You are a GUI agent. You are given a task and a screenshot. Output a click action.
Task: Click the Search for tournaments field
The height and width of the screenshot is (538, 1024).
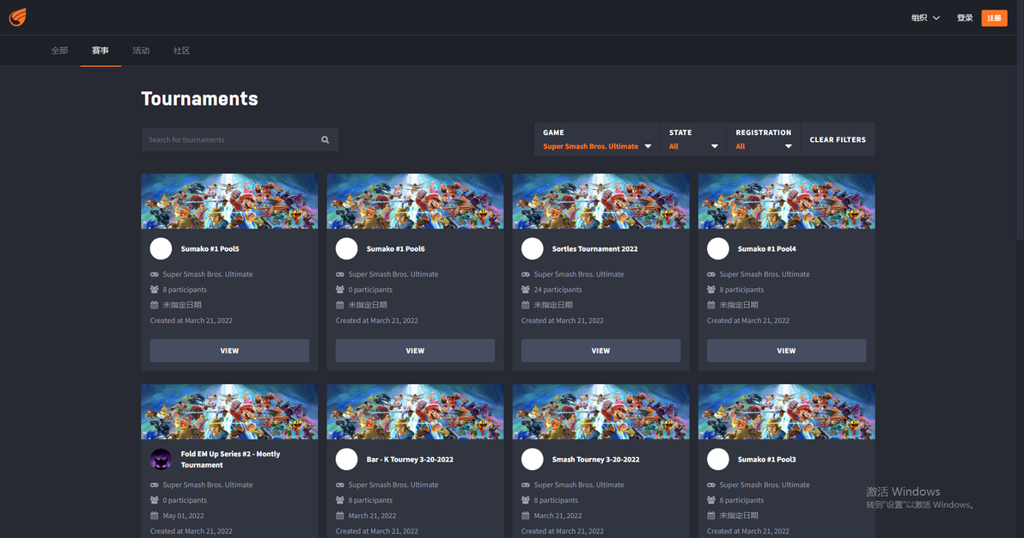point(240,139)
